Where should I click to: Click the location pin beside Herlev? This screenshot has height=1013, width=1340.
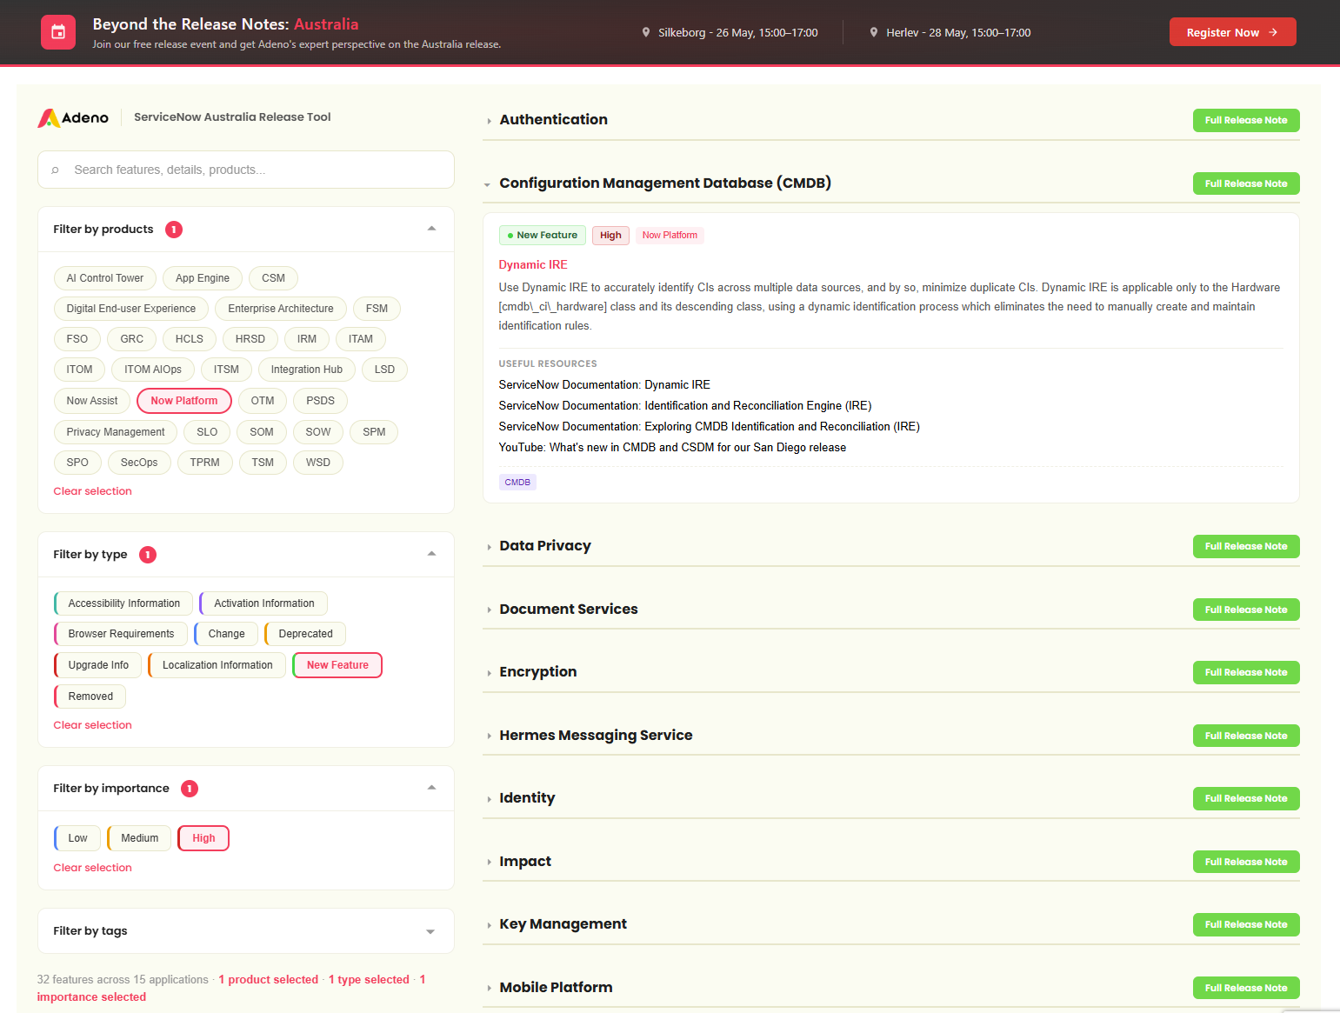[874, 31]
